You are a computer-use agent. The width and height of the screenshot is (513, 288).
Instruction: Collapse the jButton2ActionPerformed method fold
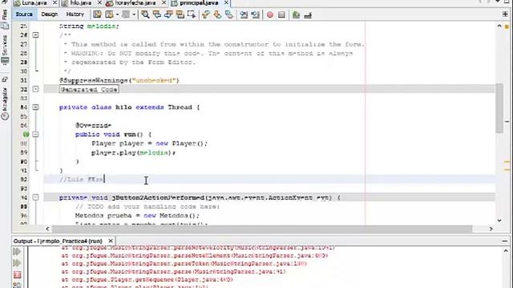click(35, 198)
